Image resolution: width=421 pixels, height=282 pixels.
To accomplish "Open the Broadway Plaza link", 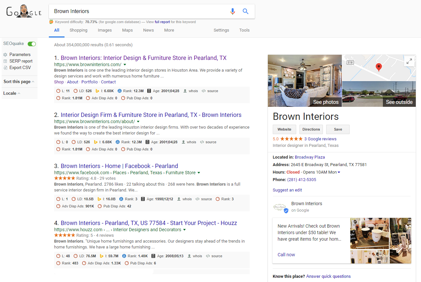I will tap(310, 157).
